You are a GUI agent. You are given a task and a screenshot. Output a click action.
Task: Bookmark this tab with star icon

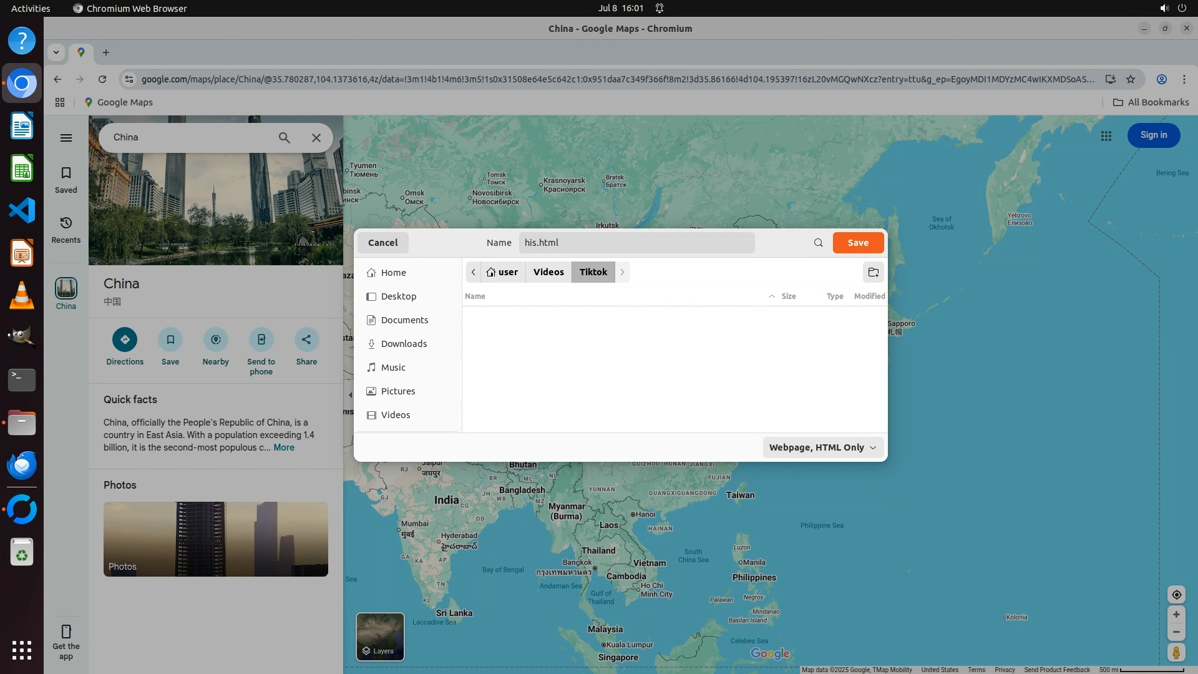1131,79
